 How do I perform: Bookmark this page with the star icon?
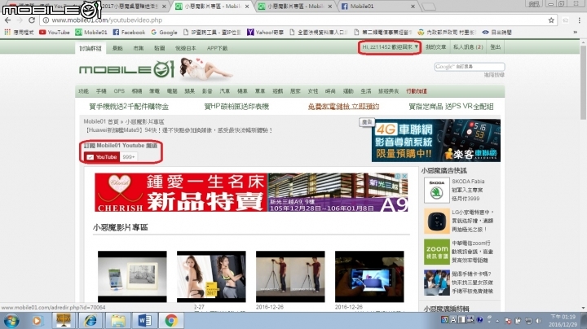pyautogui.click(x=551, y=20)
